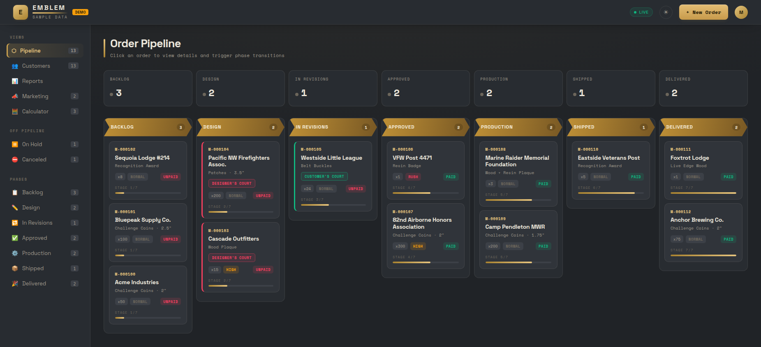This screenshot has width=761, height=347.
Task: Click the Designer's Court tag on Cascade Outfitters
Action: point(232,258)
